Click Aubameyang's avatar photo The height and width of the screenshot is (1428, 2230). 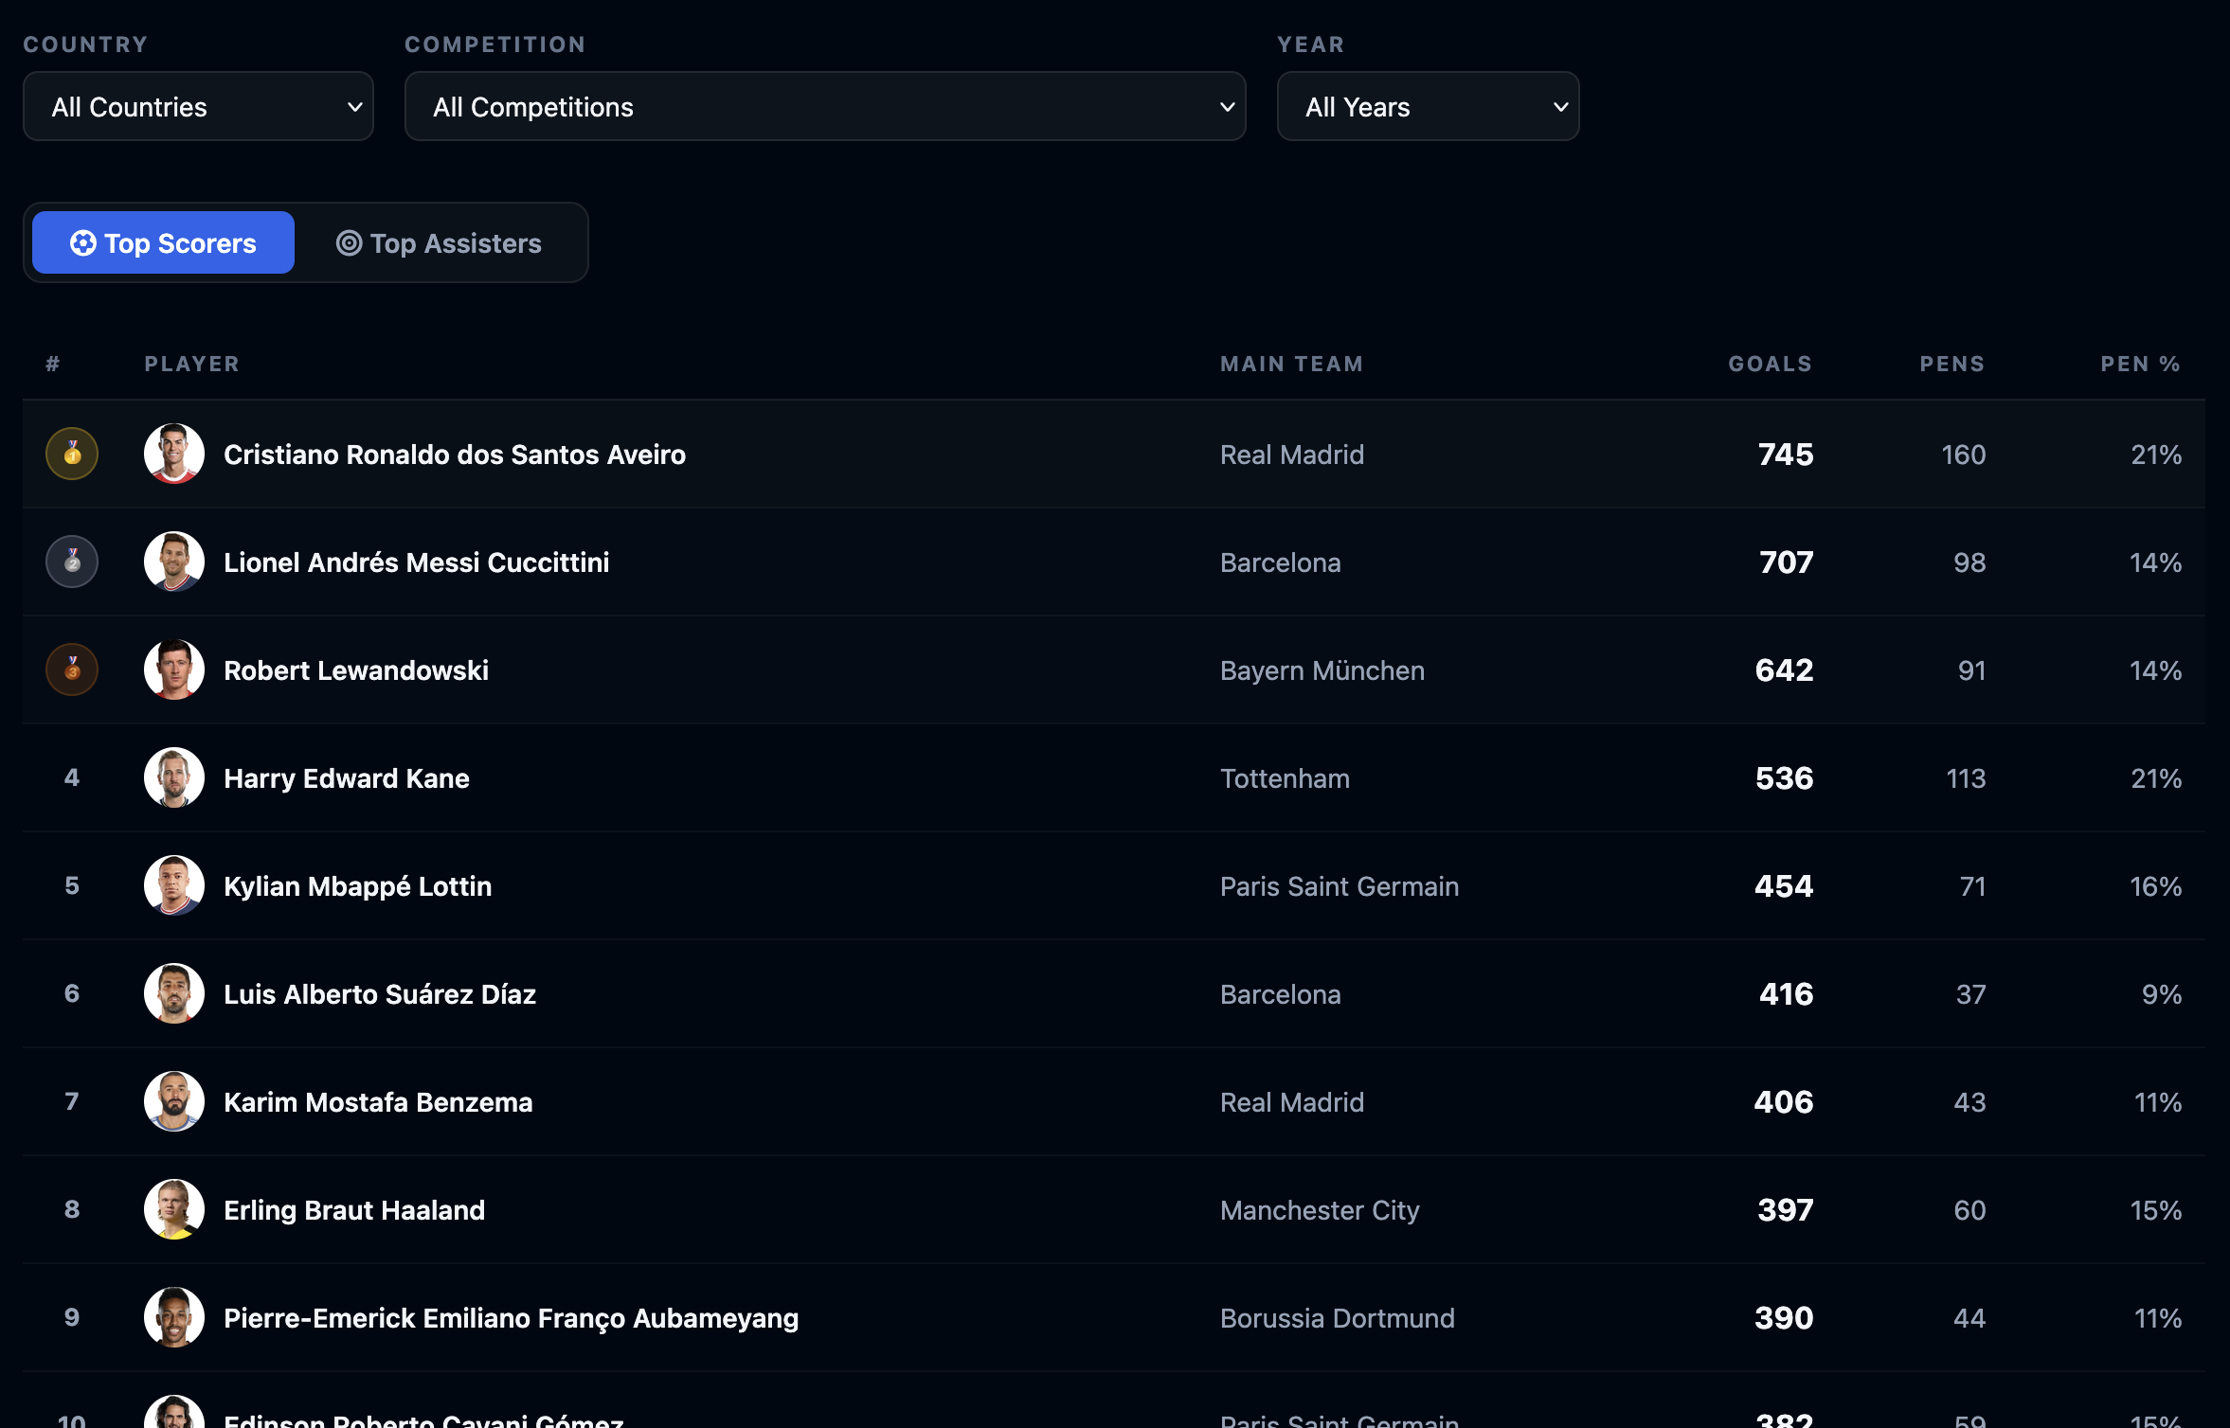174,1317
